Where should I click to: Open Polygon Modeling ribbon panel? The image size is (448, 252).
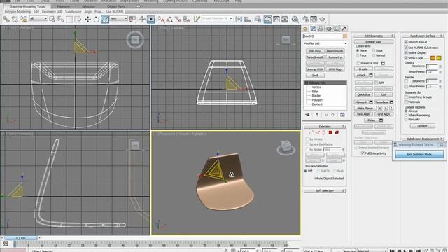pos(17,12)
